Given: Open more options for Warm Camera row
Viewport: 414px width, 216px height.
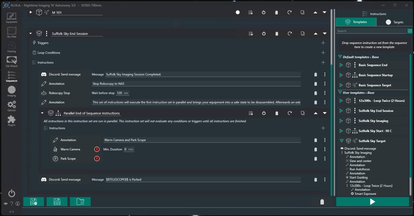Looking at the screenshot, I should 325,149.
